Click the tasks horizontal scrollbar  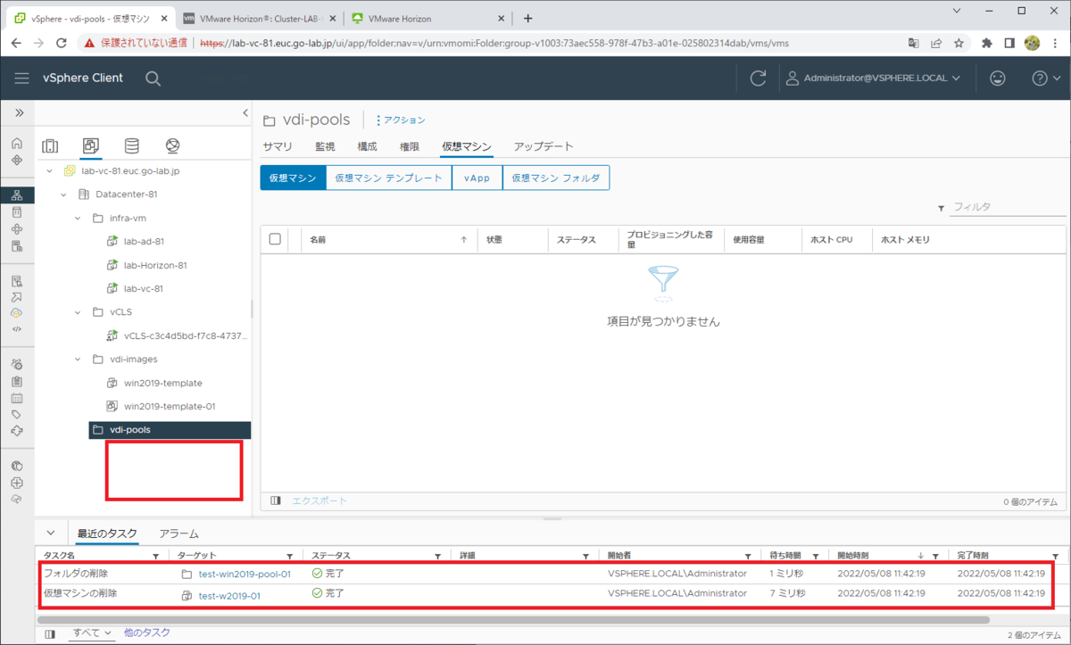[x=513, y=619]
